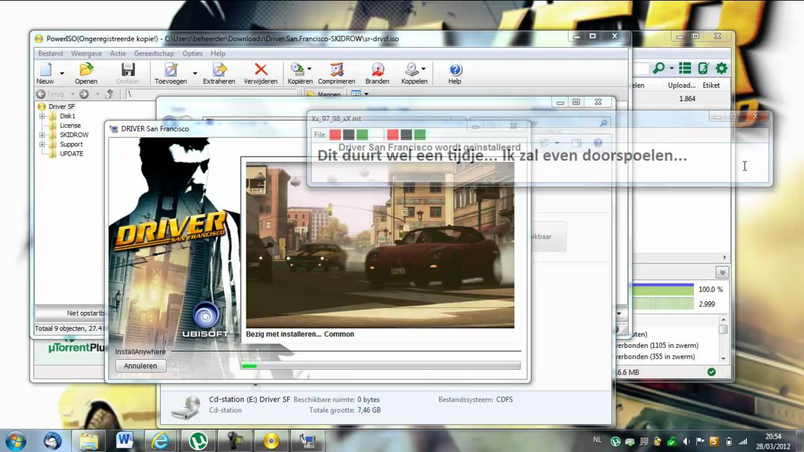Open the Windows Start menu

pos(14,441)
